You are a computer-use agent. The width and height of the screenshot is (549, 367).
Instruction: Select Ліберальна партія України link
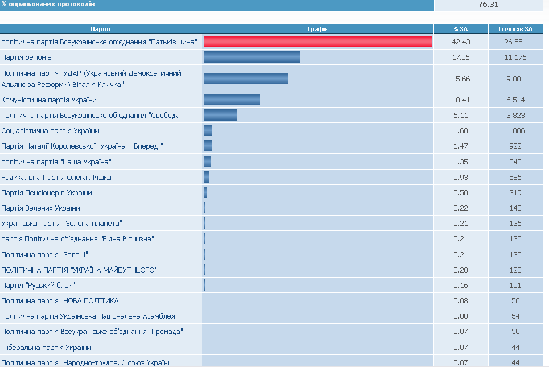(46, 347)
